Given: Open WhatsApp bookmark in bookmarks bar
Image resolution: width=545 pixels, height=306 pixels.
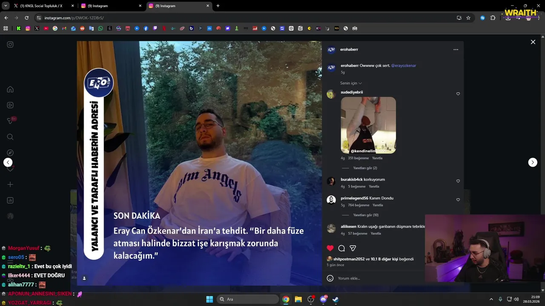Looking at the screenshot, I should click(100, 28).
